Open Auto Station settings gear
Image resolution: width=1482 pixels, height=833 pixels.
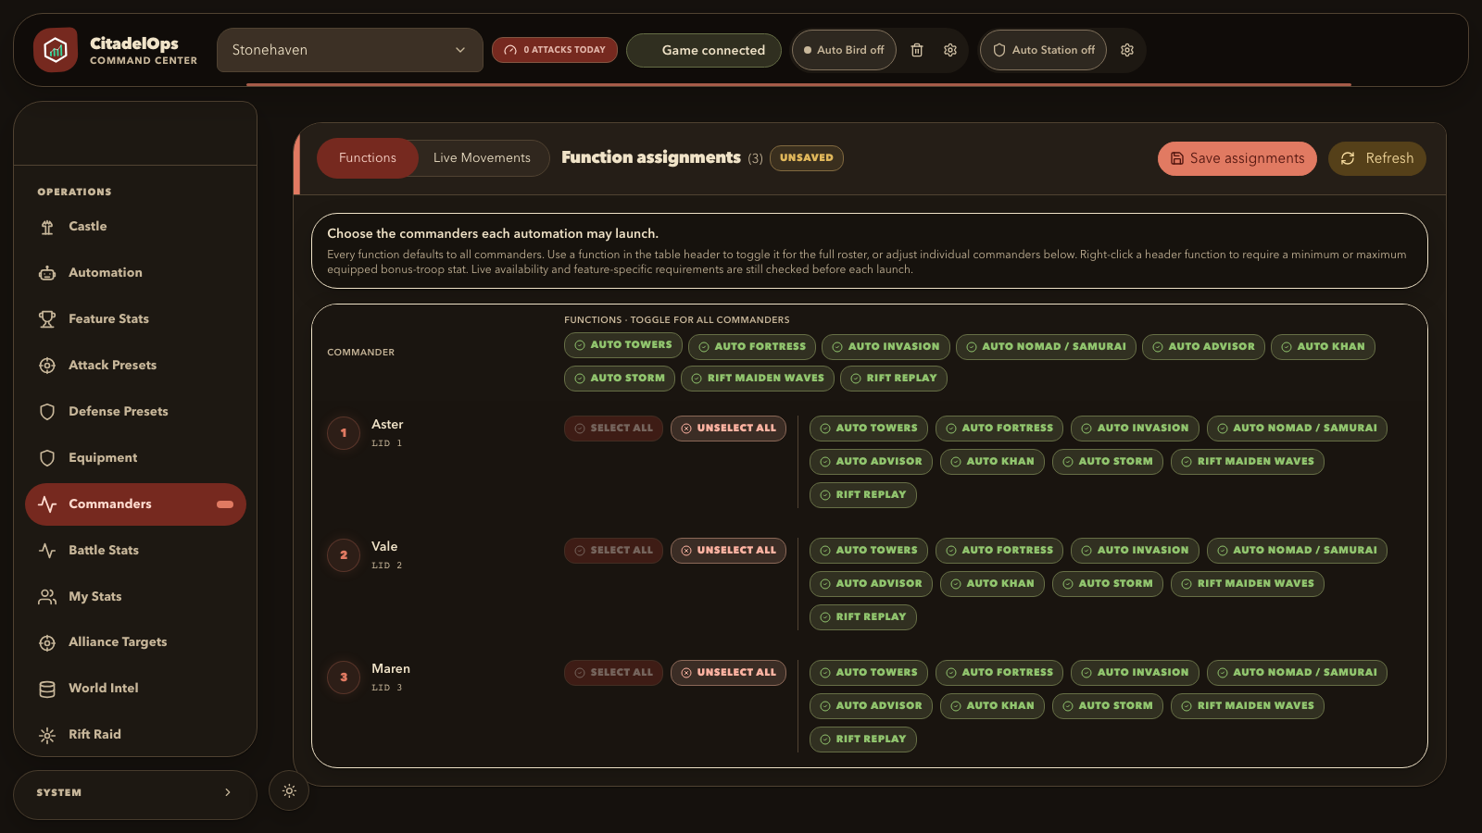click(x=1127, y=50)
